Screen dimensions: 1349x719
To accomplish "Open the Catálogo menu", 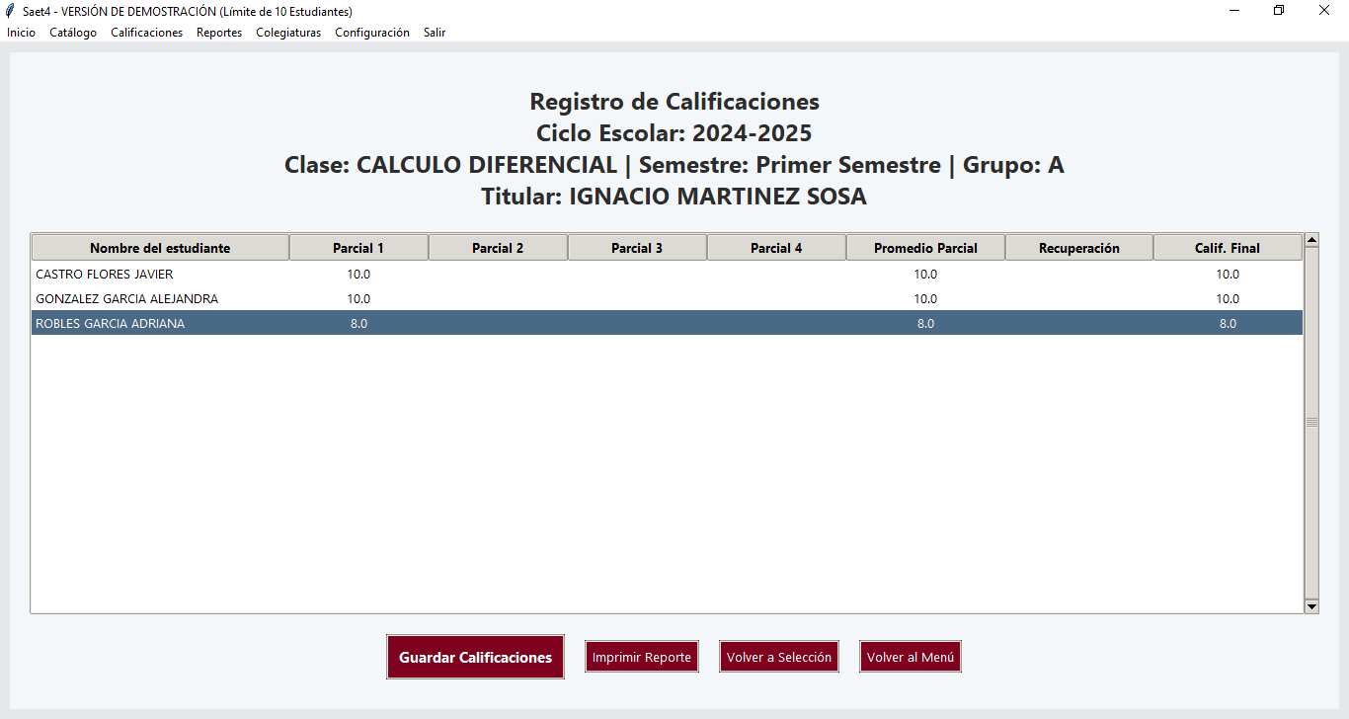I will [73, 33].
